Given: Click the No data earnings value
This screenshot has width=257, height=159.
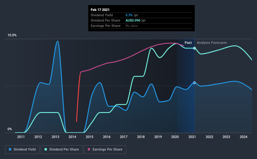Looking at the screenshot, I should click(131, 26).
